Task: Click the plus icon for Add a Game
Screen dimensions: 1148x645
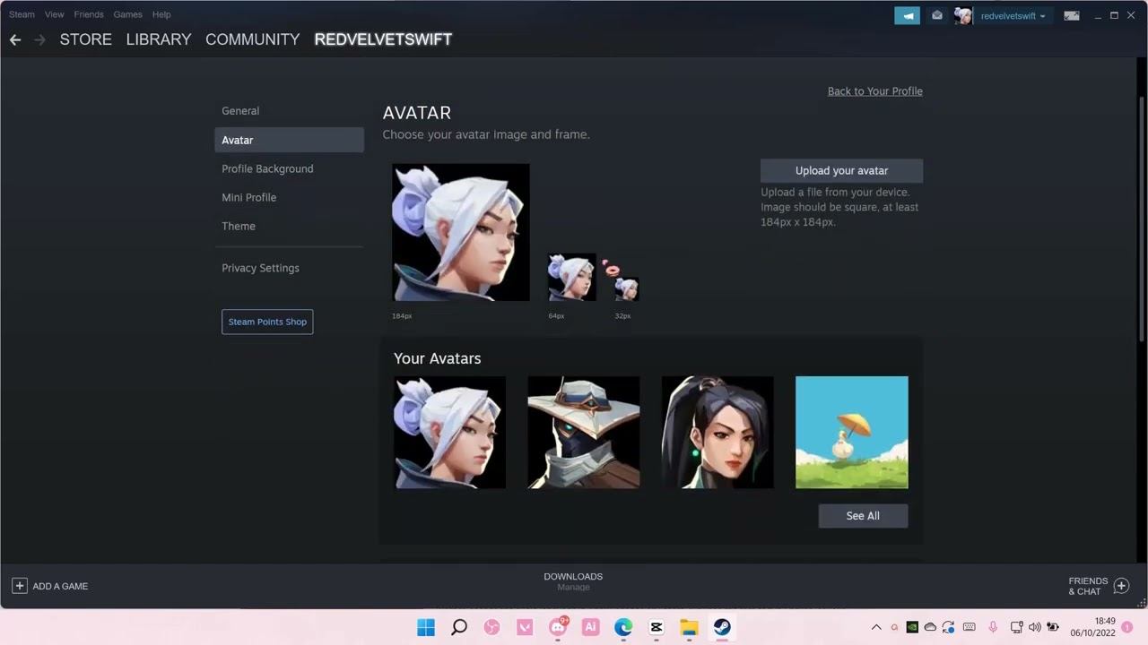Action: tap(19, 586)
